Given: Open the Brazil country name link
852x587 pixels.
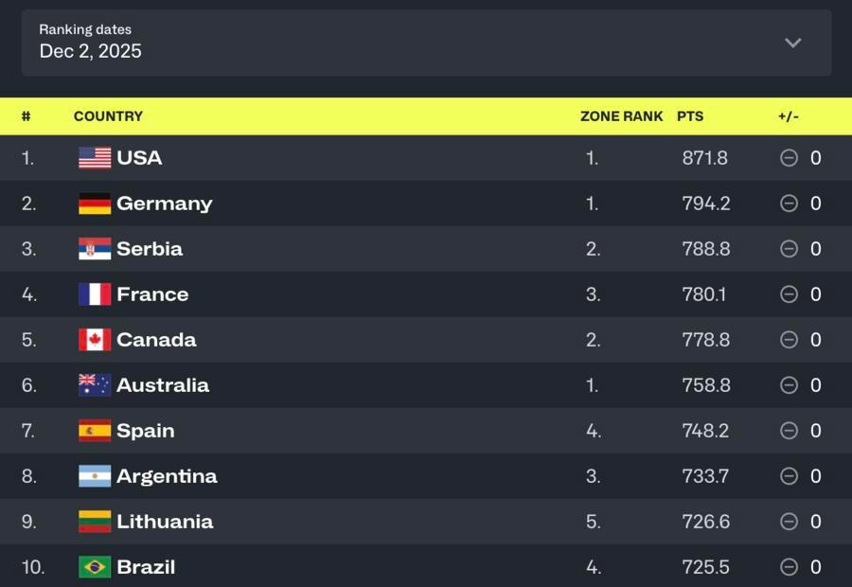Looking at the screenshot, I should pyautogui.click(x=146, y=567).
